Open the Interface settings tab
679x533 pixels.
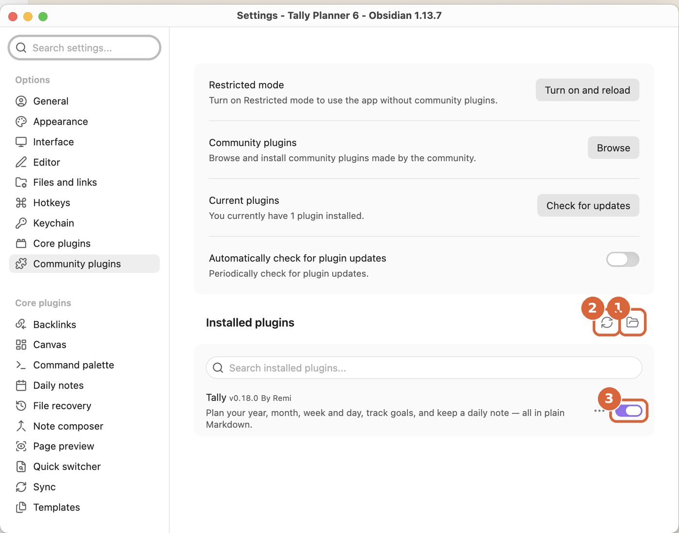click(84, 142)
